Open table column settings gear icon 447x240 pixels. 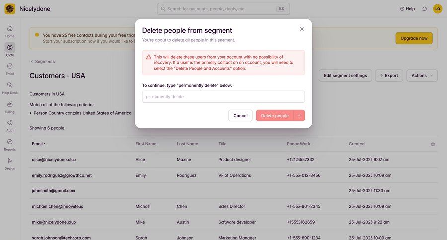coord(433,144)
